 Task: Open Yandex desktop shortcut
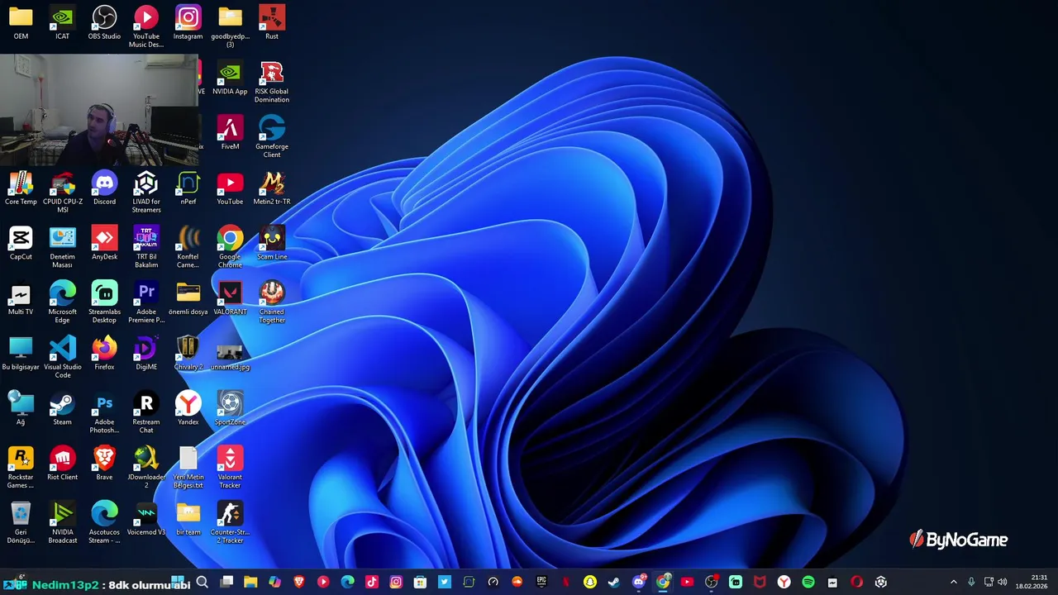(x=188, y=408)
